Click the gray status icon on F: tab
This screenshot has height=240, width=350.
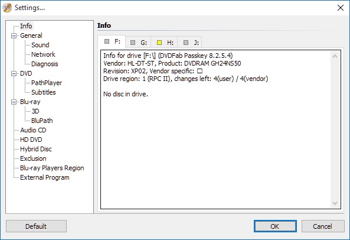(107, 41)
